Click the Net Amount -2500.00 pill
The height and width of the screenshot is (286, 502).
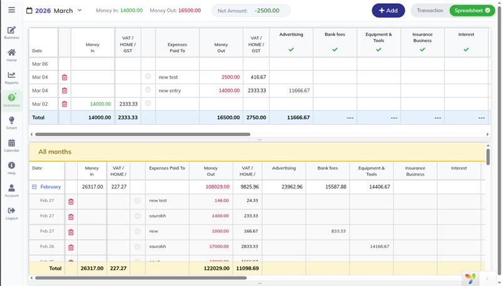tap(251, 11)
